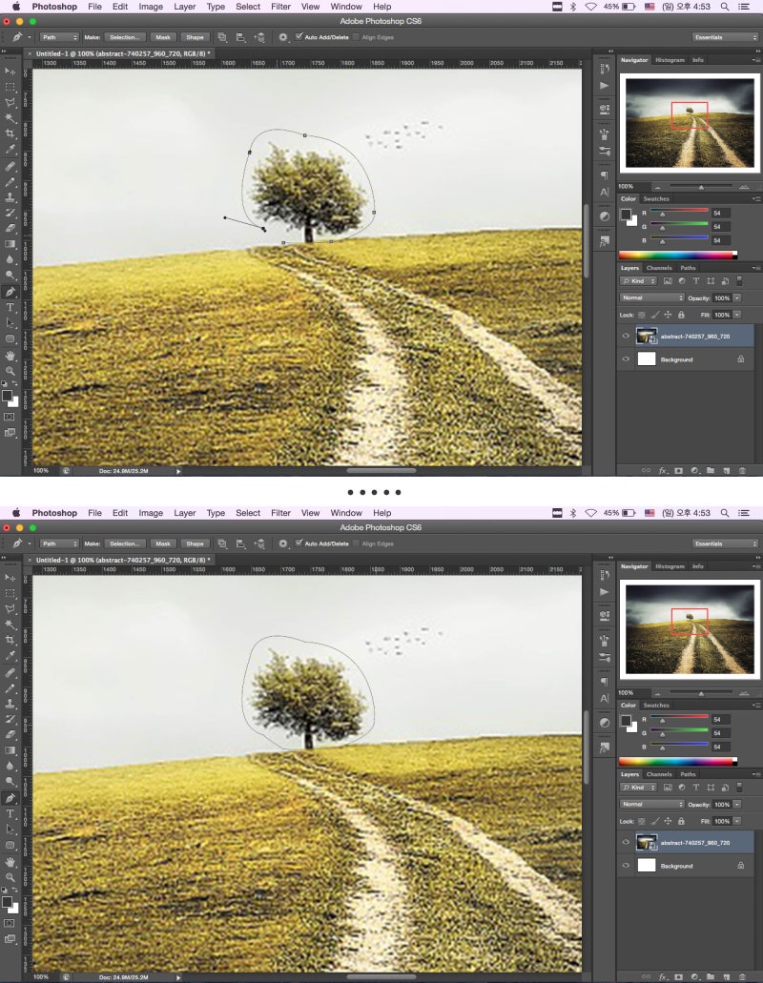
Task: Switch to Paths tab in lower window
Action: (x=688, y=774)
